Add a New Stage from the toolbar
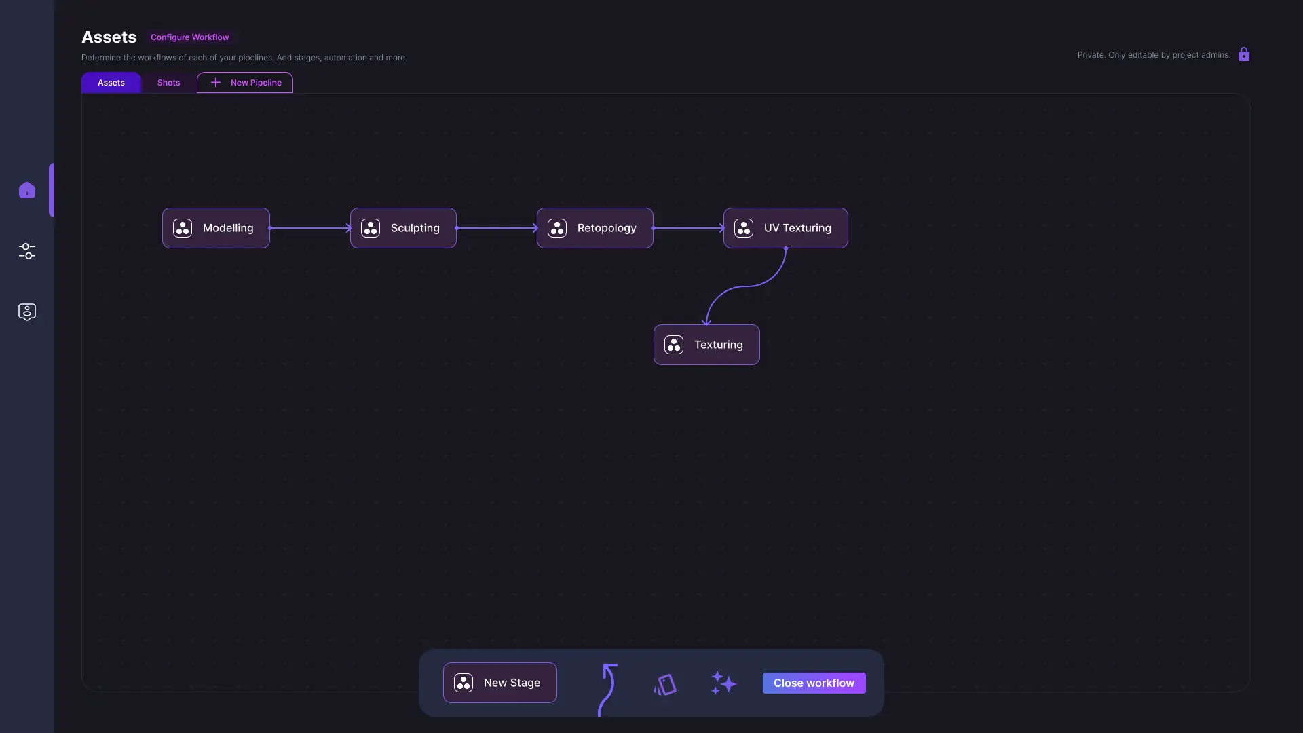The width and height of the screenshot is (1303, 733). pyautogui.click(x=500, y=683)
